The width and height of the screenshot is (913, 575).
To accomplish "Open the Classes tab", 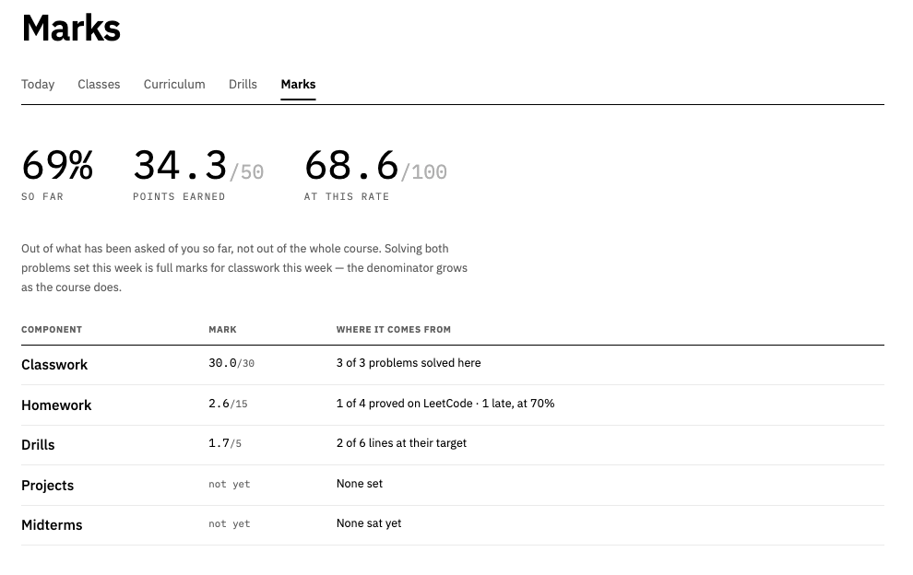I will (99, 85).
